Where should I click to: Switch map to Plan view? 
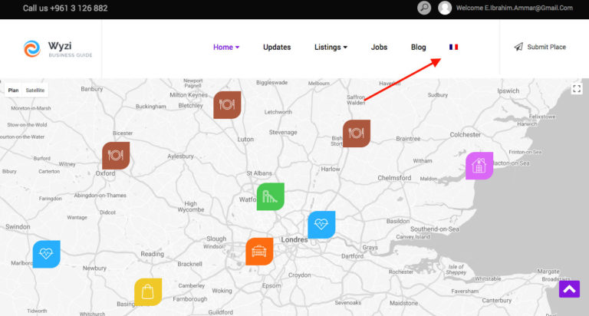(13, 90)
